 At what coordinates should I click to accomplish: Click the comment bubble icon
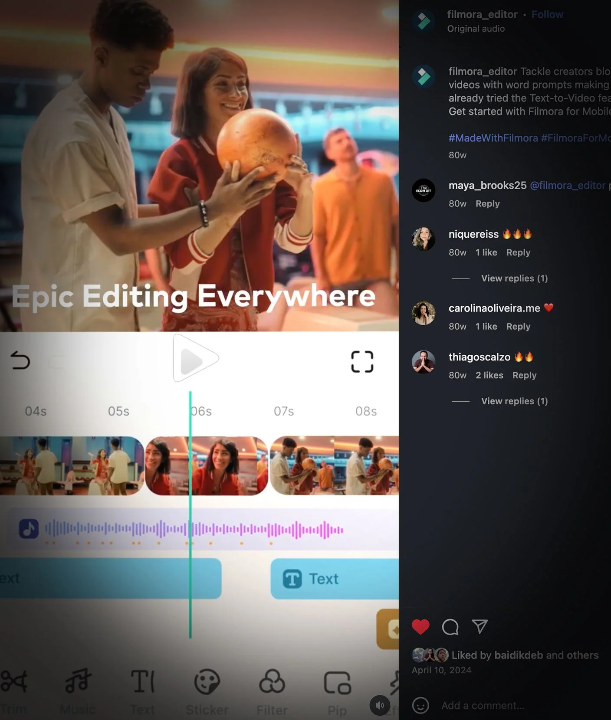[450, 627]
